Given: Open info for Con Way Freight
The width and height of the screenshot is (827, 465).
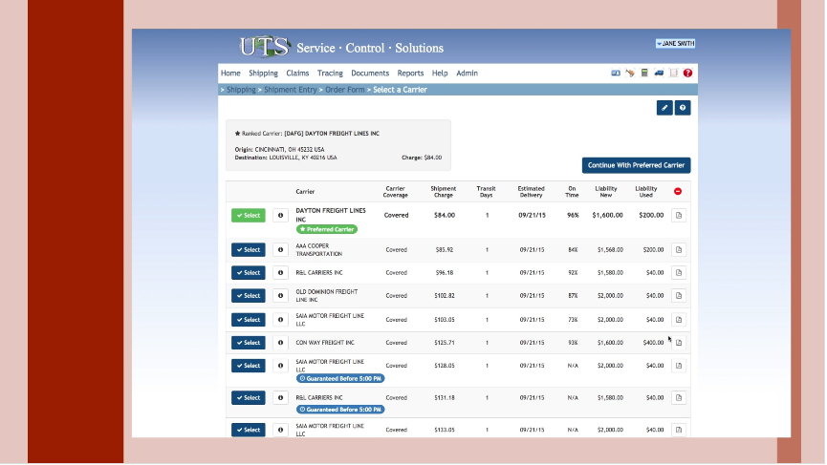Looking at the screenshot, I should (x=280, y=343).
